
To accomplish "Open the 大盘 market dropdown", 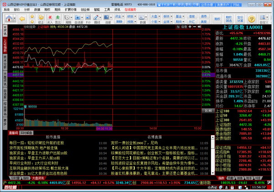I will [x=156, y=16].
